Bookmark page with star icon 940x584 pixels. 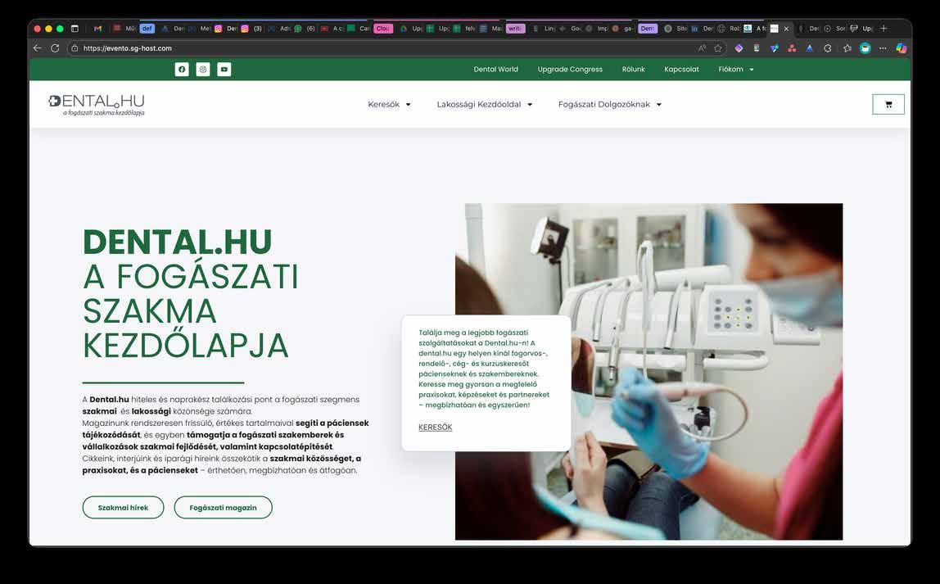click(717, 48)
